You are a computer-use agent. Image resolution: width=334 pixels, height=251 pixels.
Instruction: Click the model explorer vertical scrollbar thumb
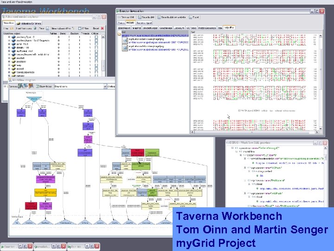pos(103,65)
